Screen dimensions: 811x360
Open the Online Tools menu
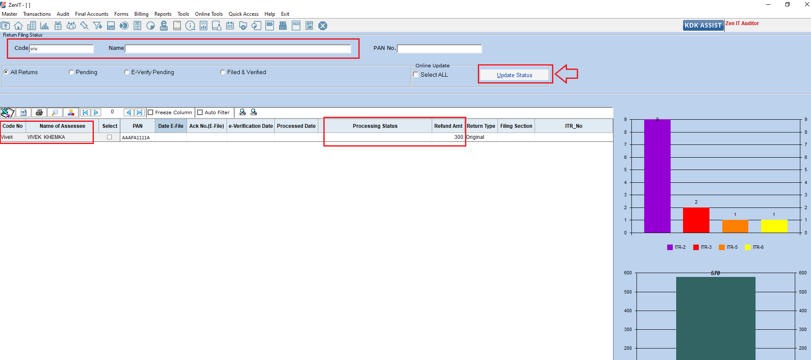pyautogui.click(x=209, y=14)
